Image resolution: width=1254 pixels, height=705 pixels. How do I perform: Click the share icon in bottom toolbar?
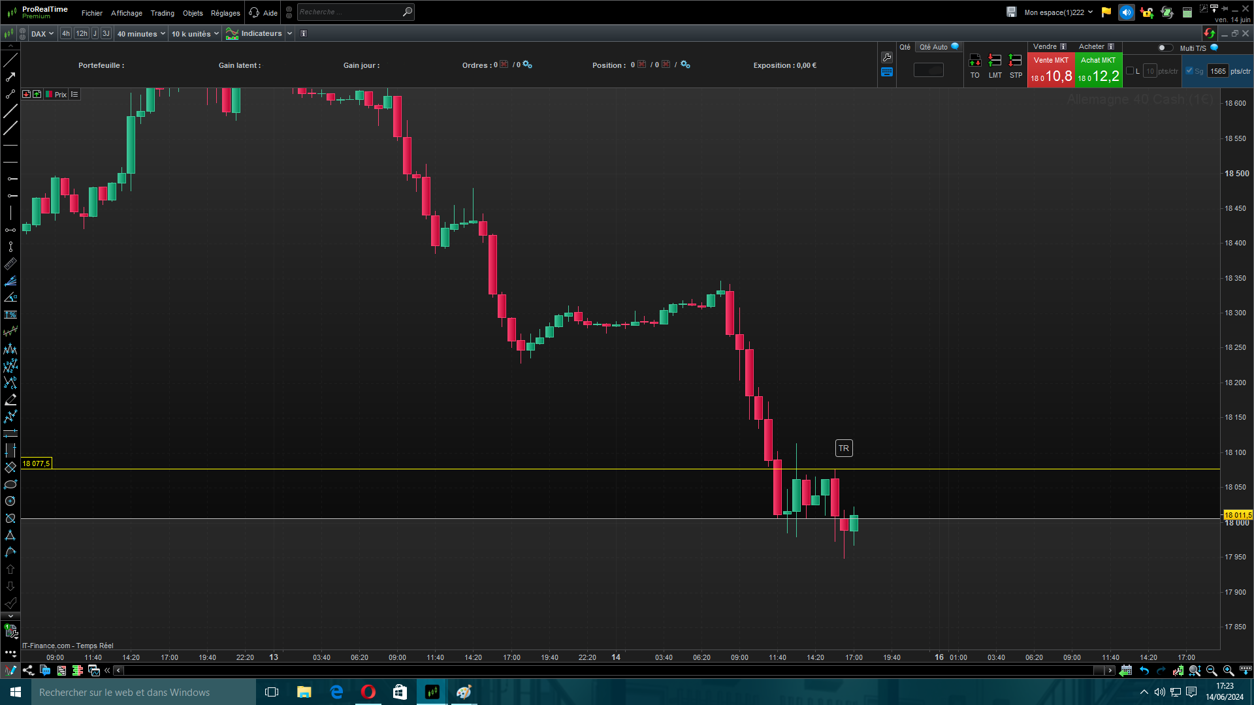[28, 670]
